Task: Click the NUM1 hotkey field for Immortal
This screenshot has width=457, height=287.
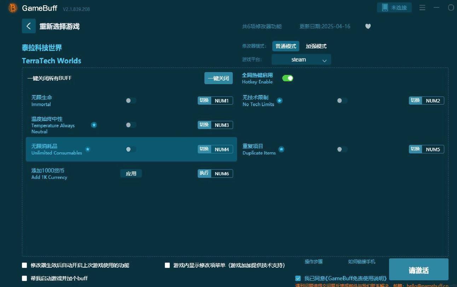Action: [222, 101]
